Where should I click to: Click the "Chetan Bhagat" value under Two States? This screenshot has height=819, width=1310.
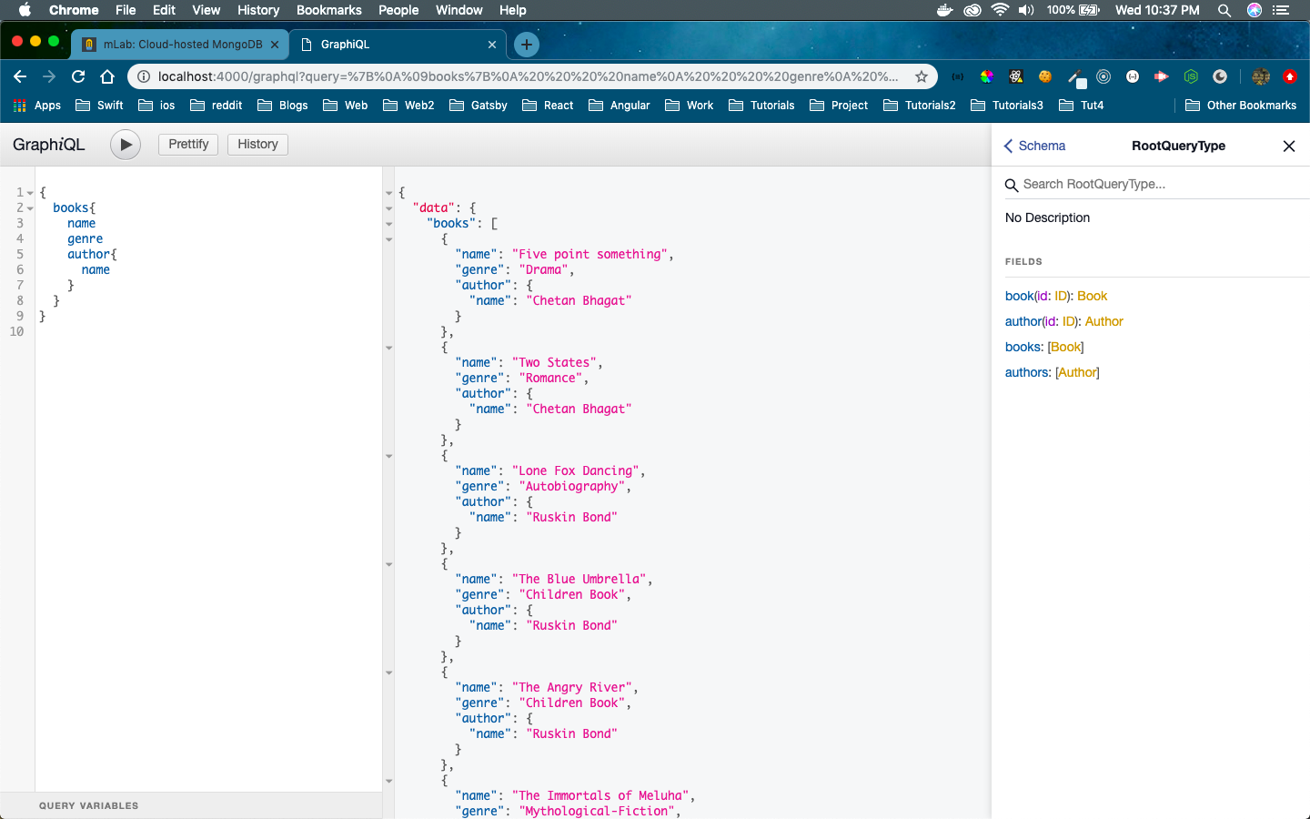point(579,409)
